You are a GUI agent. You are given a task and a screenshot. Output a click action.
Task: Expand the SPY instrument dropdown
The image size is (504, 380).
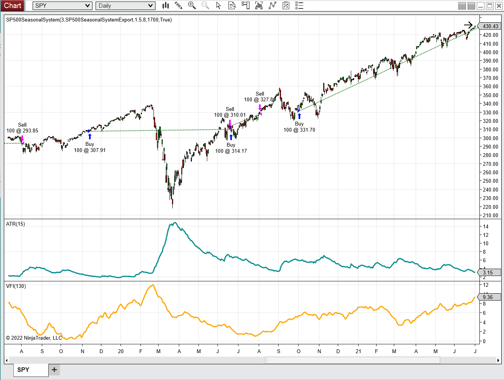pyautogui.click(x=88, y=6)
